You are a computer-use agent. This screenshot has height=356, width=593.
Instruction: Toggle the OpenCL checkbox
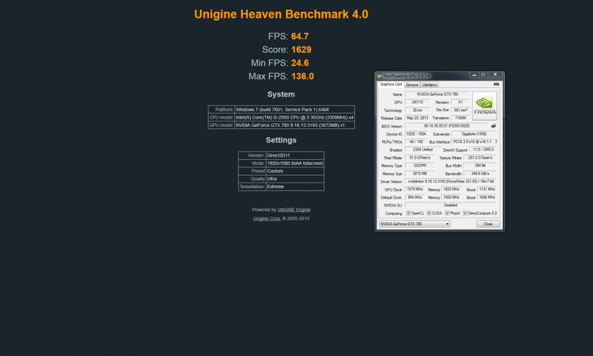tap(408, 213)
